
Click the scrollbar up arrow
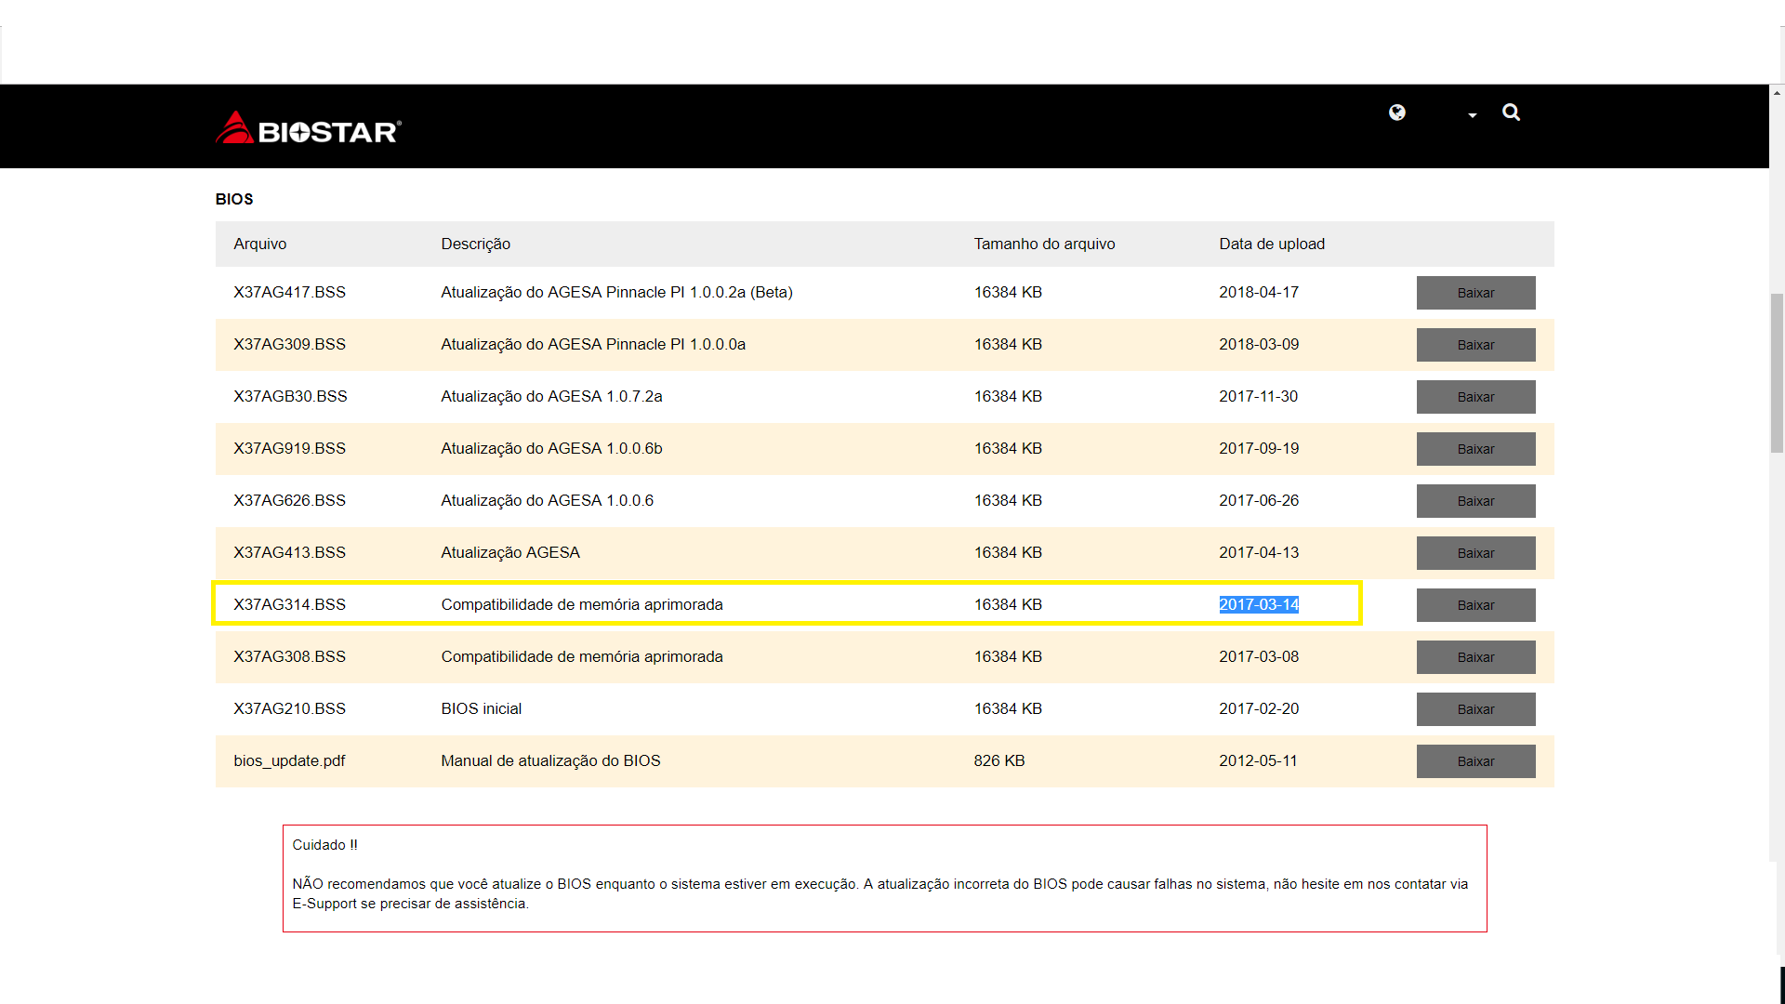click(1777, 92)
